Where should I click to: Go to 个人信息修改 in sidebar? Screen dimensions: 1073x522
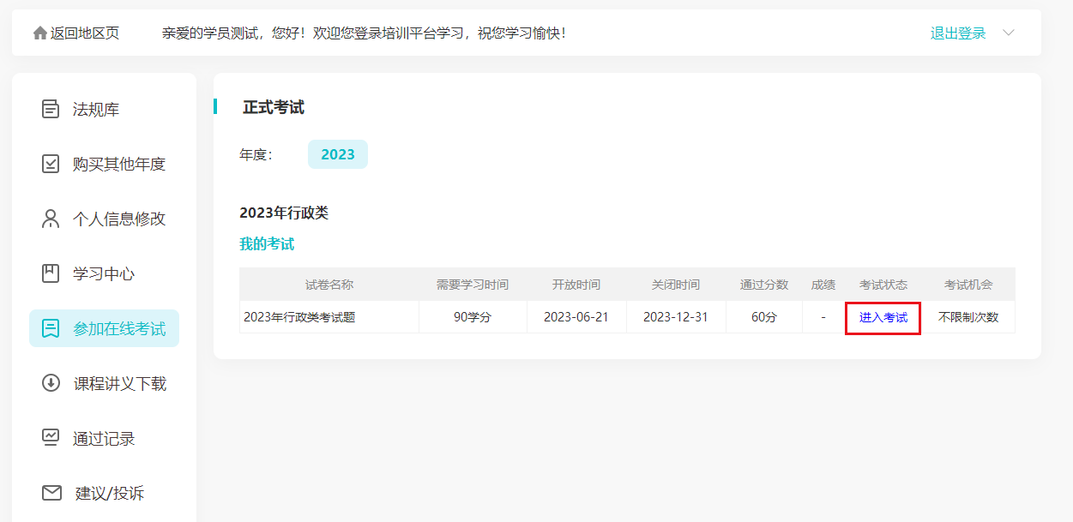[x=119, y=219]
